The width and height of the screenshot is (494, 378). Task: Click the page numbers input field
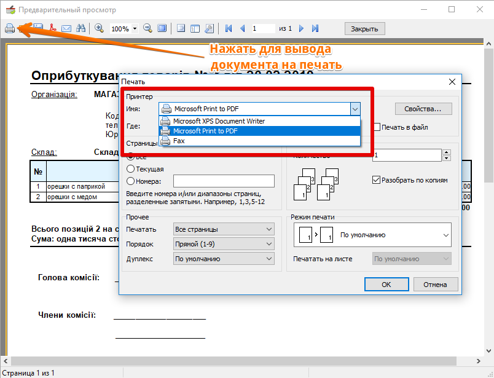click(224, 181)
